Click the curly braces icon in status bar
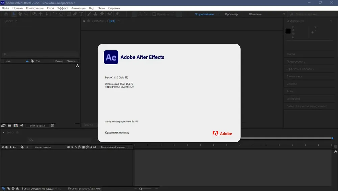The width and height of the screenshot is (338, 191). (x=13, y=189)
